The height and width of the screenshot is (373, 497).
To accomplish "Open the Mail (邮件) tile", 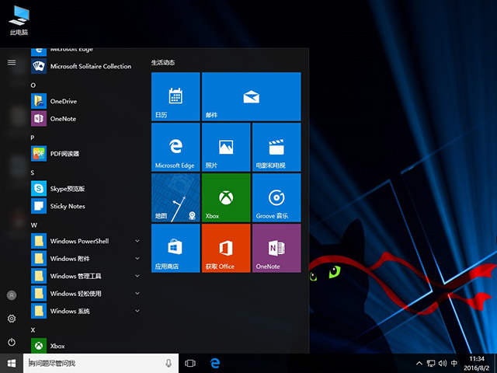I will click(x=250, y=96).
